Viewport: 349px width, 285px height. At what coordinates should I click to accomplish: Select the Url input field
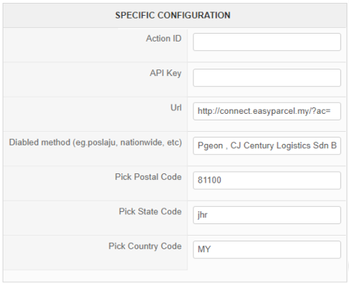267,111
